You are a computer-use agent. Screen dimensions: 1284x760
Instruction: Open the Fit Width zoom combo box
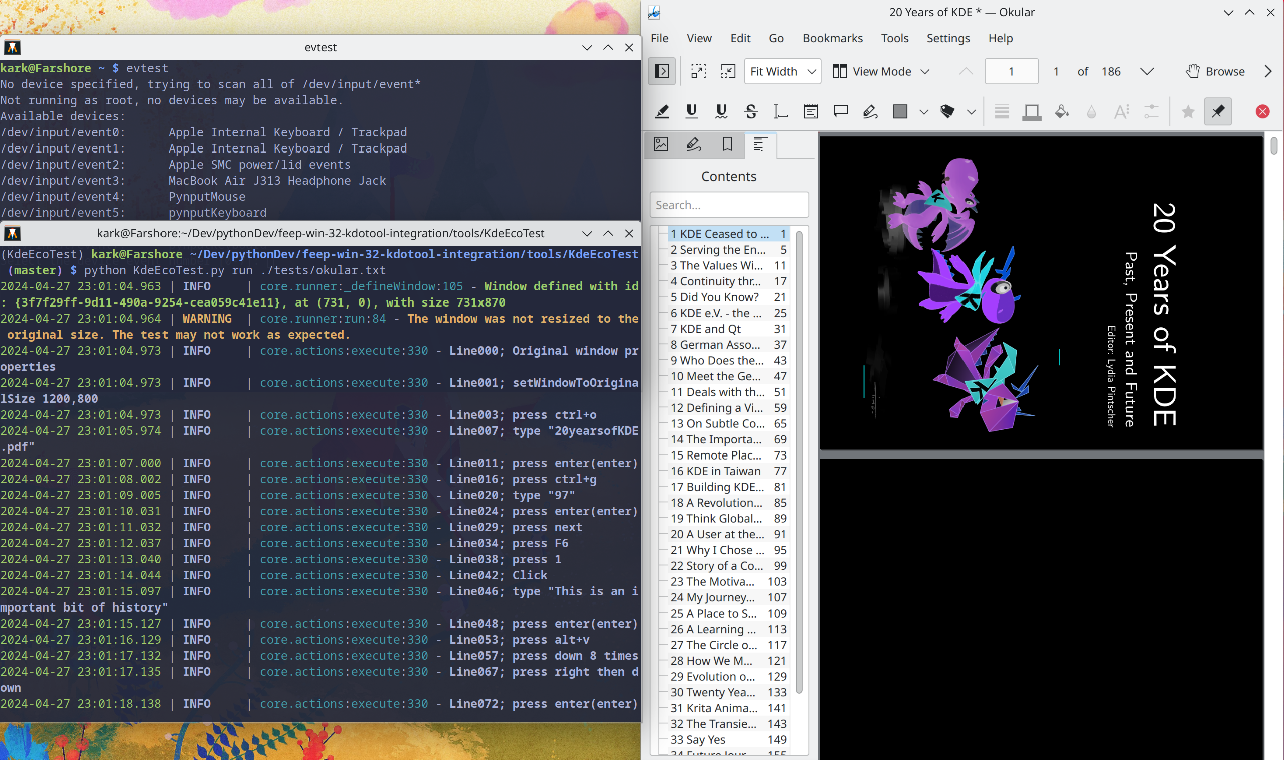pos(782,71)
